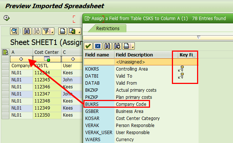Click column A field assignment diamond button
233x143 pixels.
click(x=21, y=59)
